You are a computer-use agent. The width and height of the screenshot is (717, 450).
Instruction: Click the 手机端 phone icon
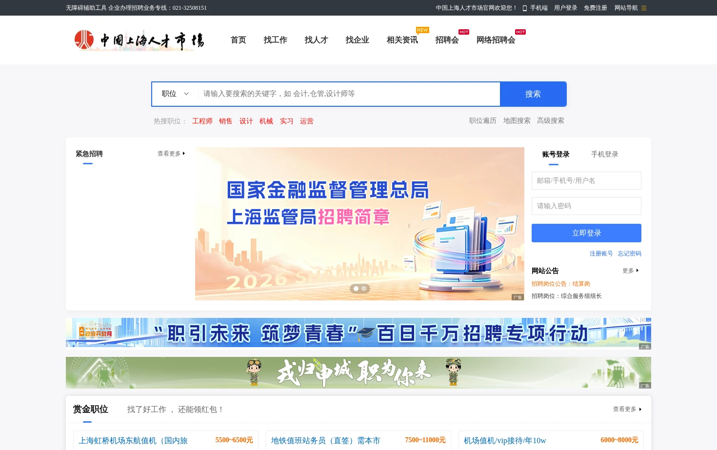(525, 8)
